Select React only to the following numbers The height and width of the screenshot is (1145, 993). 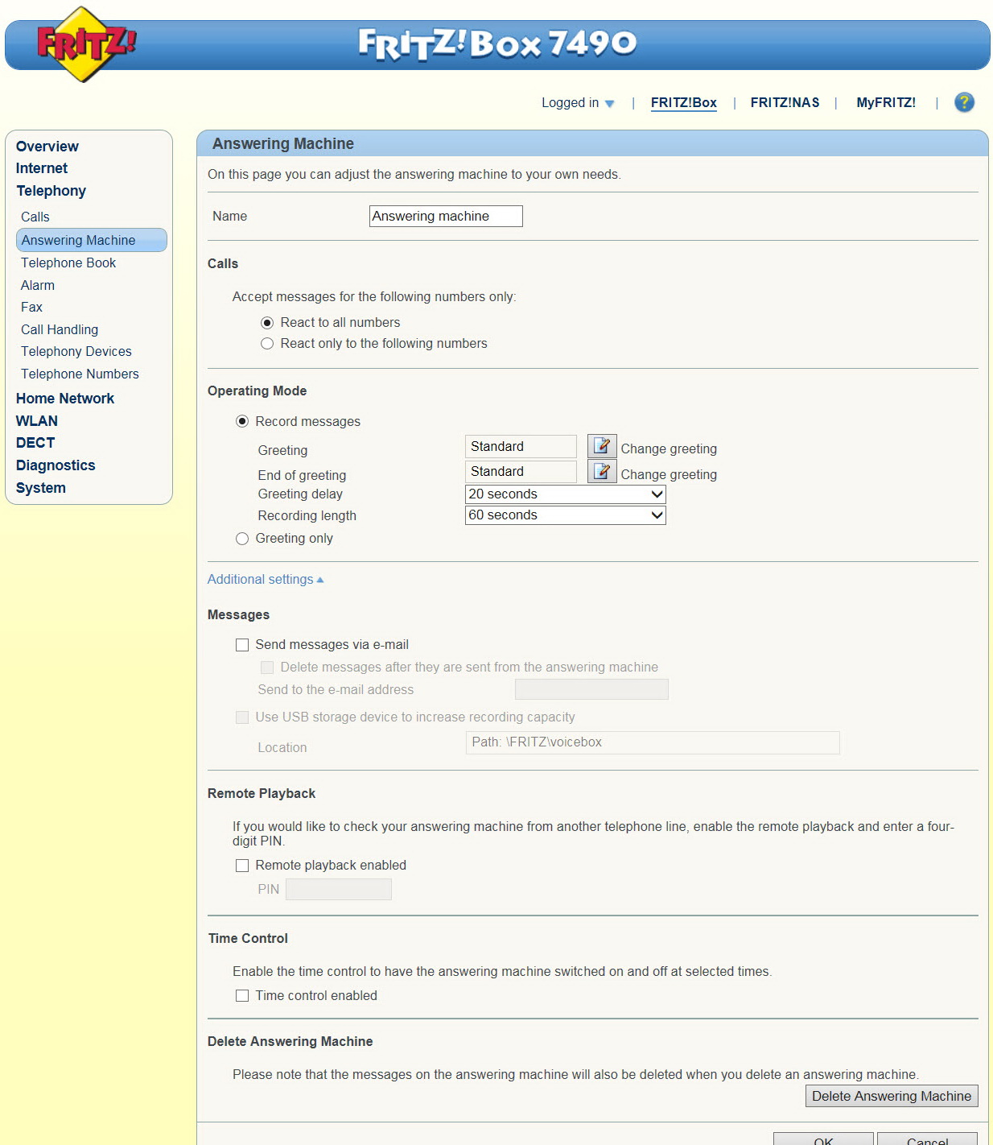(x=267, y=344)
